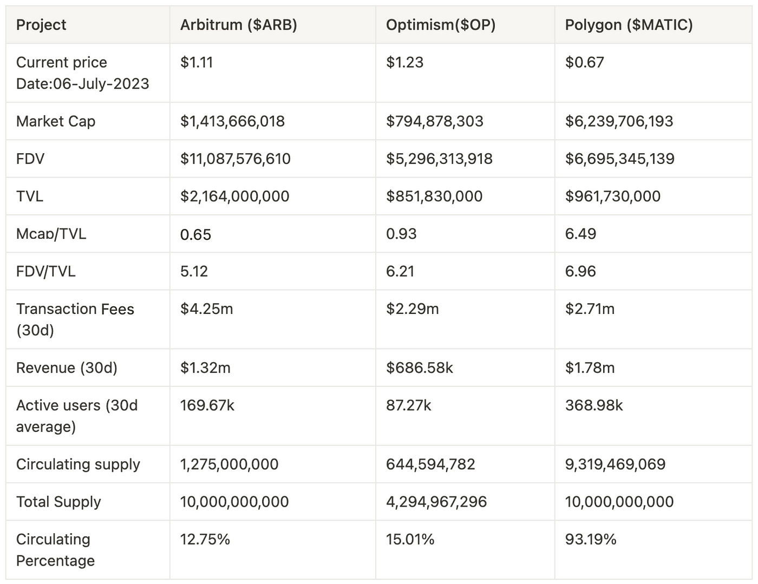This screenshot has width=758, height=584.
Task: Click Optimism FDV/TVL value 6.21
Action: tap(400, 271)
